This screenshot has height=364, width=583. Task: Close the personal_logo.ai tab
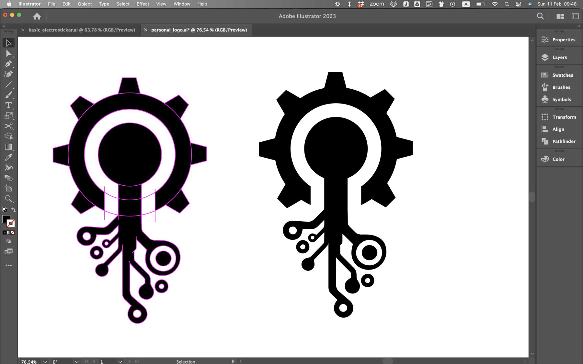[x=146, y=30]
